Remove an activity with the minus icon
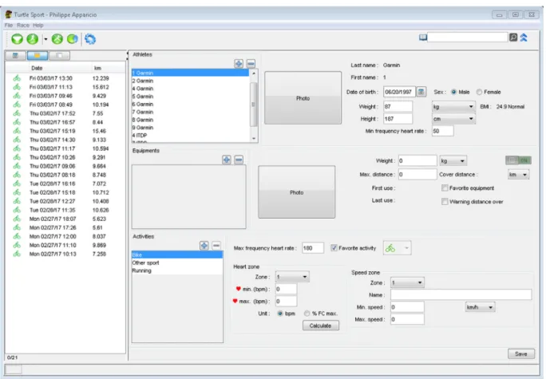Viewport: 546px width, 379px height. pyautogui.click(x=216, y=246)
